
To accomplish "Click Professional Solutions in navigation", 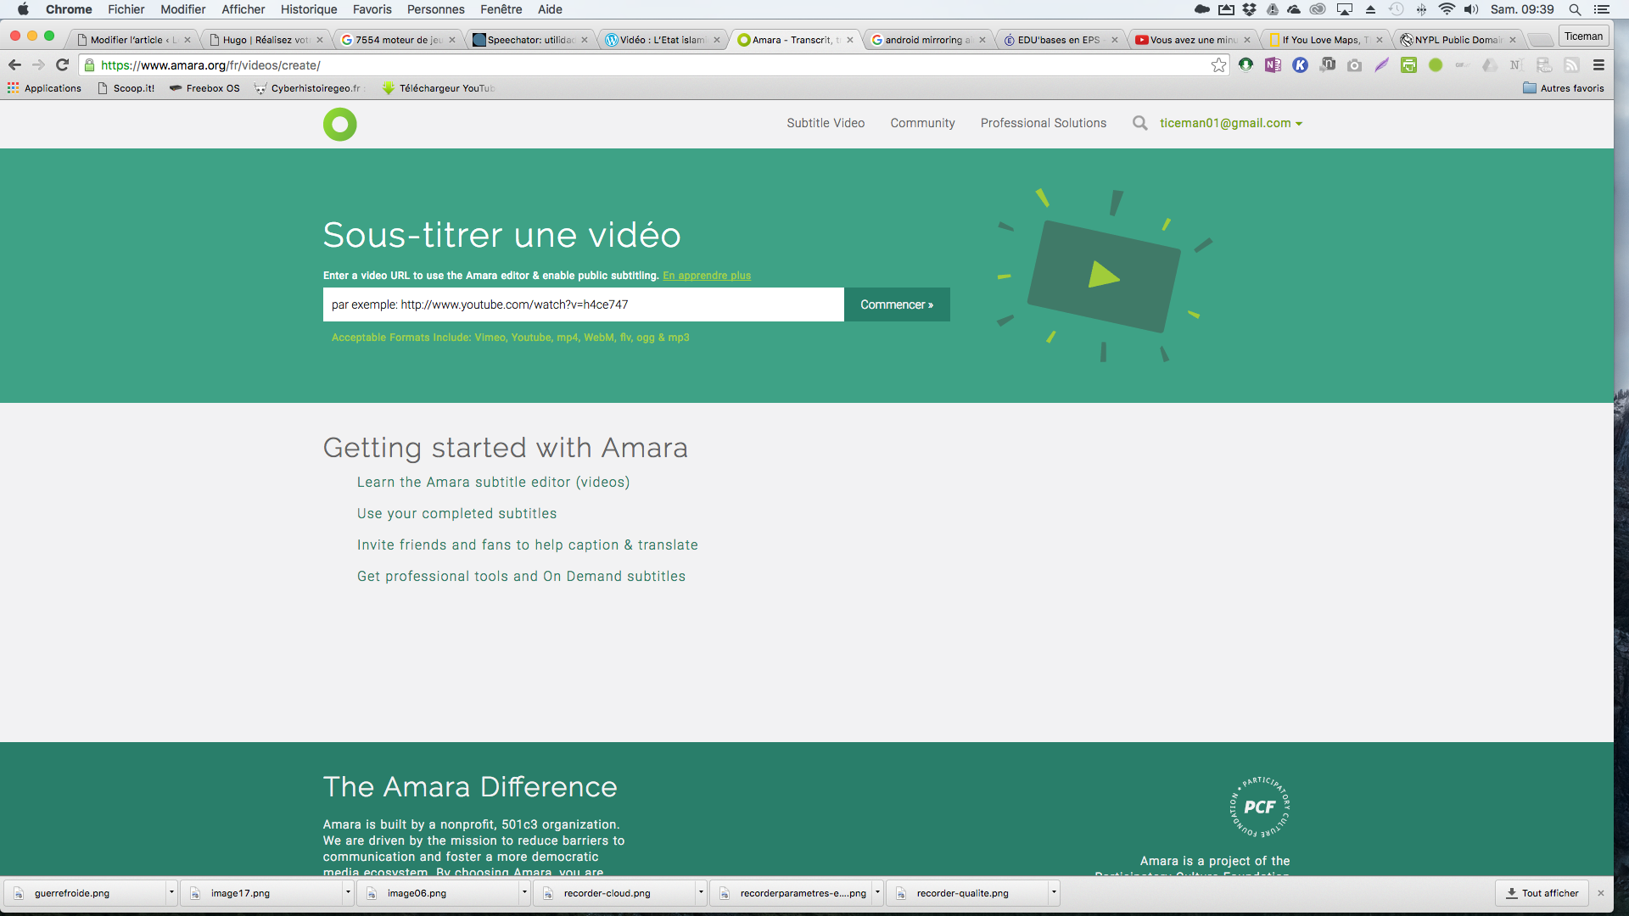I will [1044, 123].
